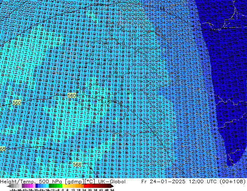247x191 pixels.
Task: Click the 568 contour height label
Action: click(x=77, y=164)
